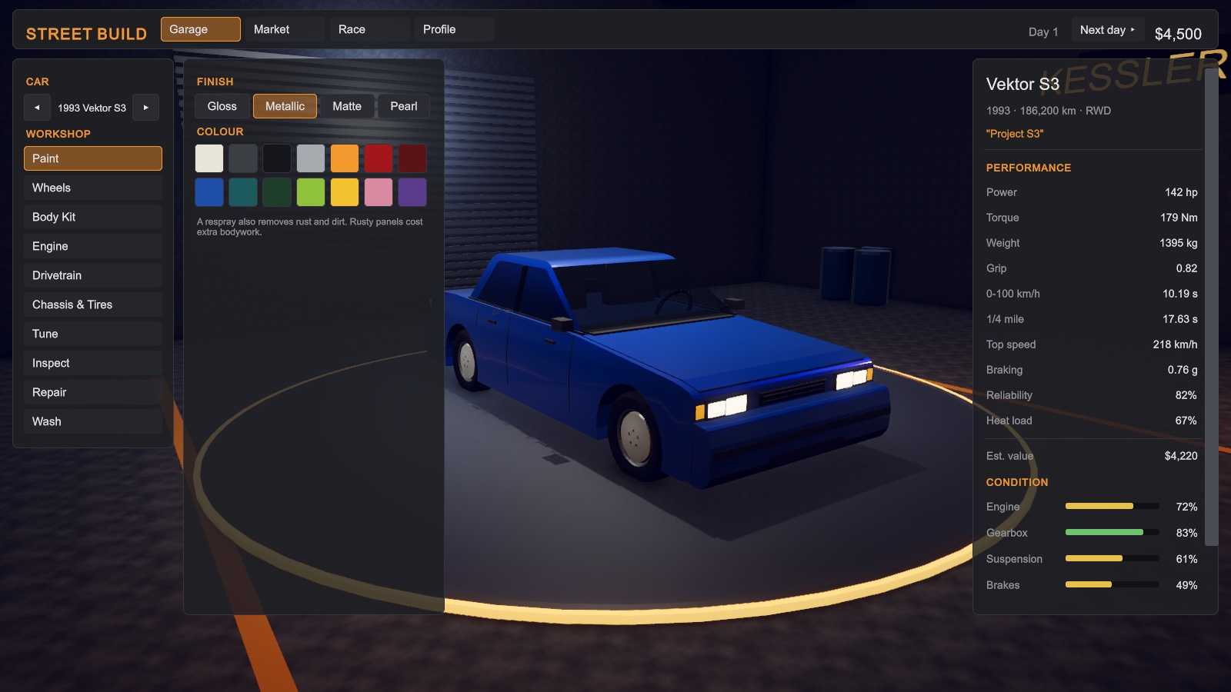Open the Inspect workshop section
This screenshot has height=692, width=1231.
[93, 363]
